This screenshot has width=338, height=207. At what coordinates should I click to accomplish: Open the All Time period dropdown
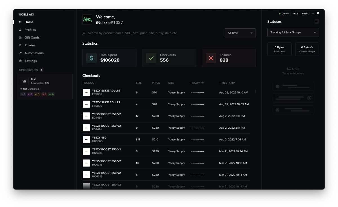pyautogui.click(x=240, y=33)
